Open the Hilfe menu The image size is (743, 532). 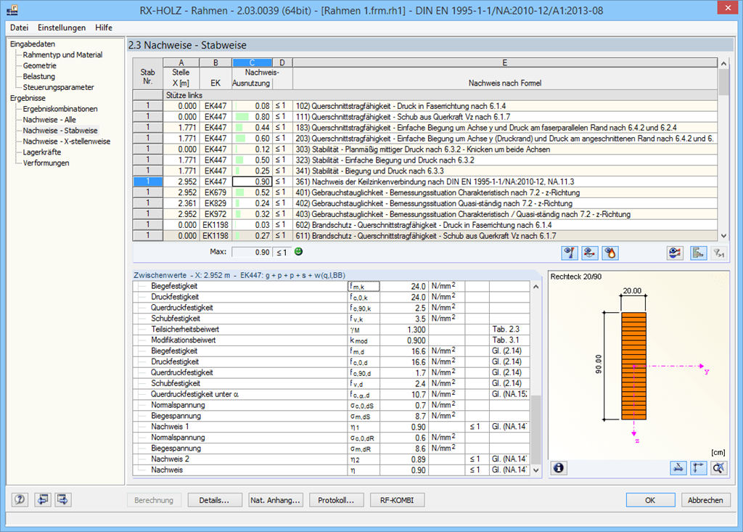104,28
